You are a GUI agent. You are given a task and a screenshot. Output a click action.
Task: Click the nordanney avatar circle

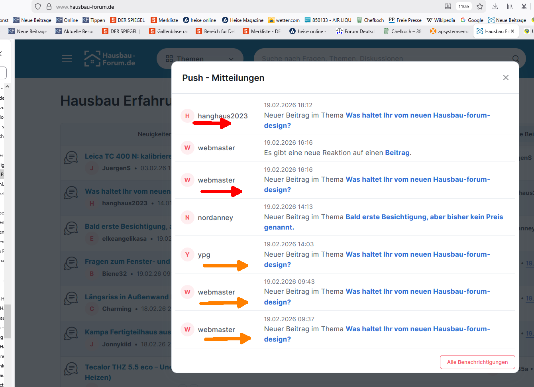(187, 218)
